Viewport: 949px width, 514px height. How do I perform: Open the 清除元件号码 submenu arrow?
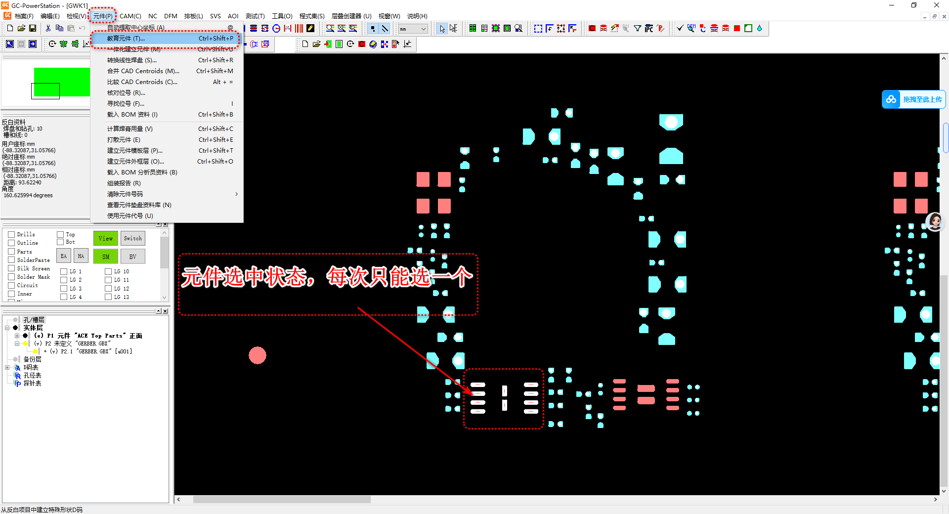(236, 194)
